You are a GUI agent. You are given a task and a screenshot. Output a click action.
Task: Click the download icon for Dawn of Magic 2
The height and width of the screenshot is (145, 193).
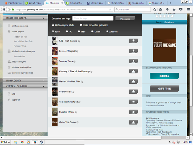tap(134, 51)
